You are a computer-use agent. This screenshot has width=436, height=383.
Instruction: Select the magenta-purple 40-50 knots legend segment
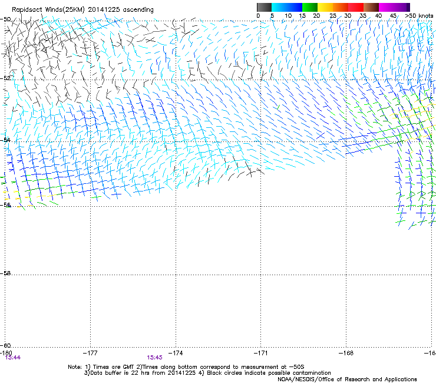[394, 7]
